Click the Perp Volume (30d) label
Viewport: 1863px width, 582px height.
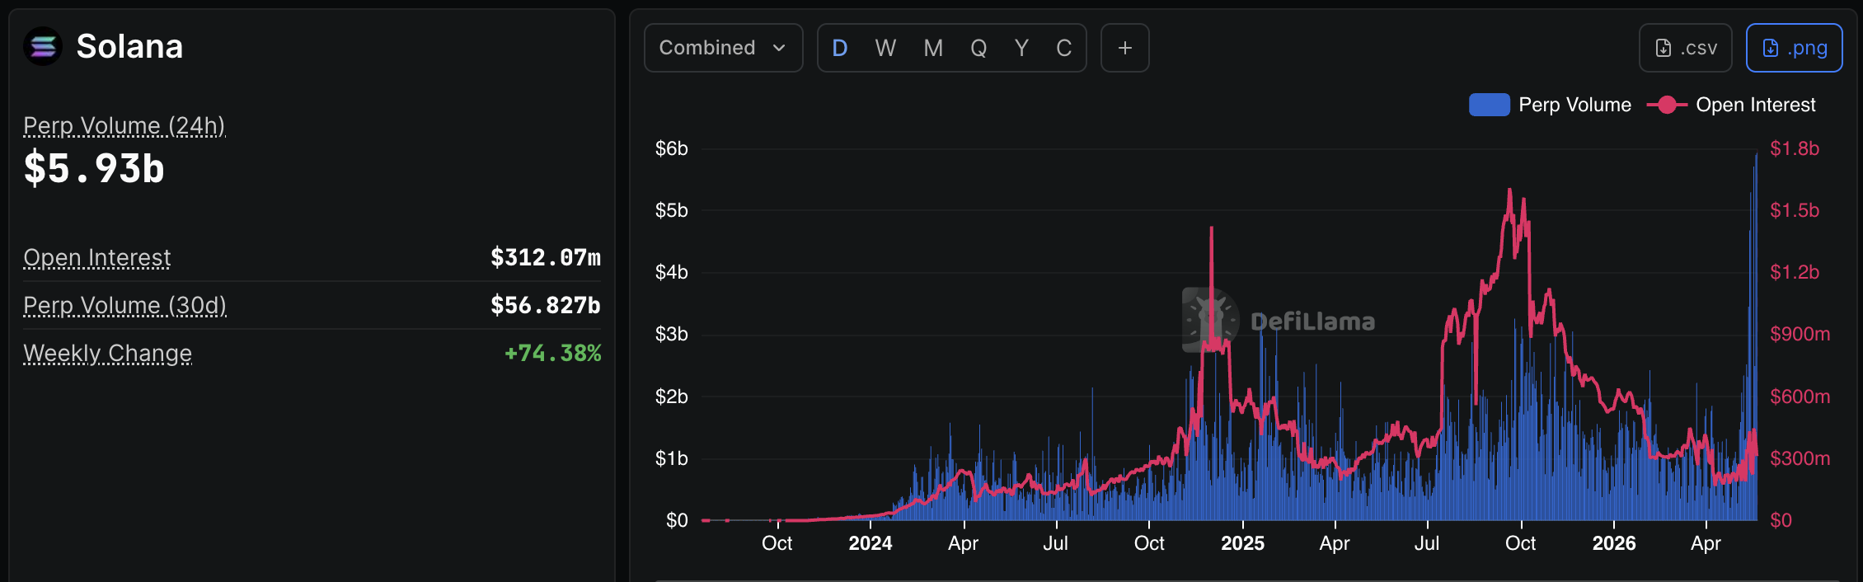pyautogui.click(x=125, y=305)
